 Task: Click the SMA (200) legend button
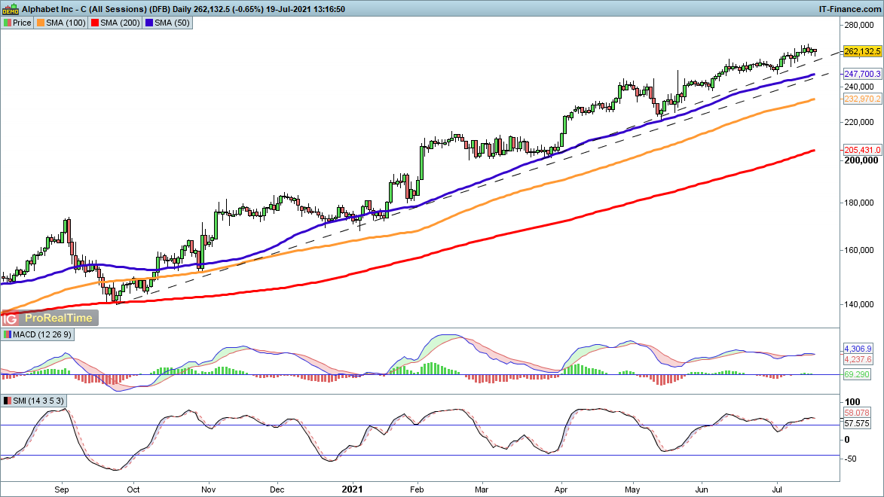[115, 23]
